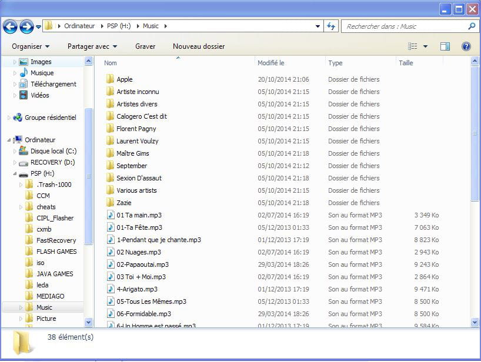This screenshot has height=362, width=481.
Task: Go forward with the Forward arrow button
Action: 26,26
